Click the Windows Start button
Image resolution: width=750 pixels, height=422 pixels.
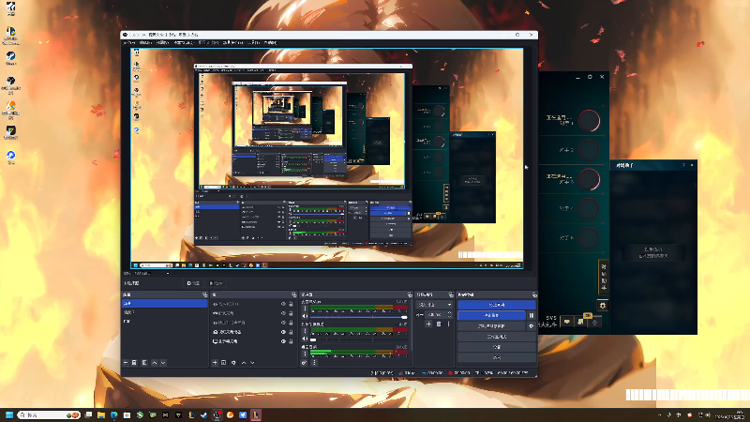click(9, 414)
